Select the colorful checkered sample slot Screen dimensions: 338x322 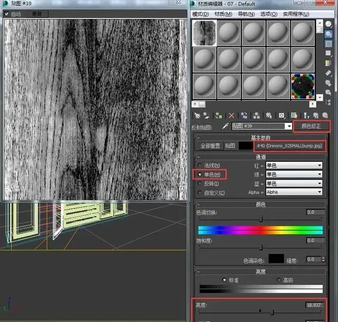(x=303, y=86)
